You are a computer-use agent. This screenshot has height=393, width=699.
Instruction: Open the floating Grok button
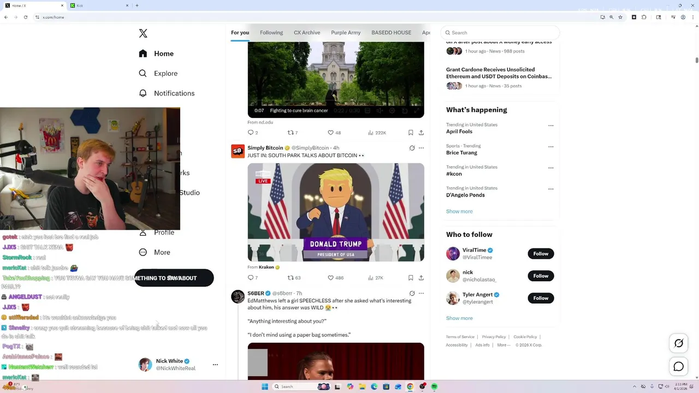679,343
